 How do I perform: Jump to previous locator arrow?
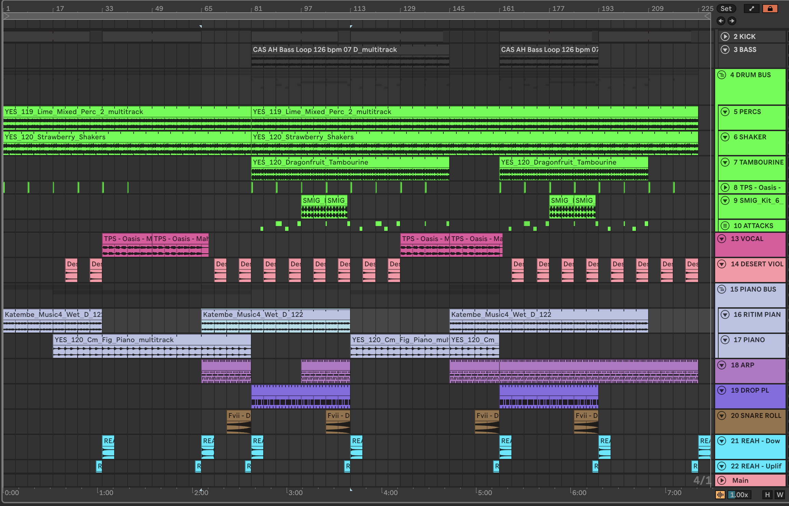point(721,21)
